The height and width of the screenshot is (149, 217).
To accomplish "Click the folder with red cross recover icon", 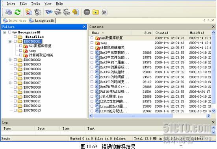I will coord(29,12).
